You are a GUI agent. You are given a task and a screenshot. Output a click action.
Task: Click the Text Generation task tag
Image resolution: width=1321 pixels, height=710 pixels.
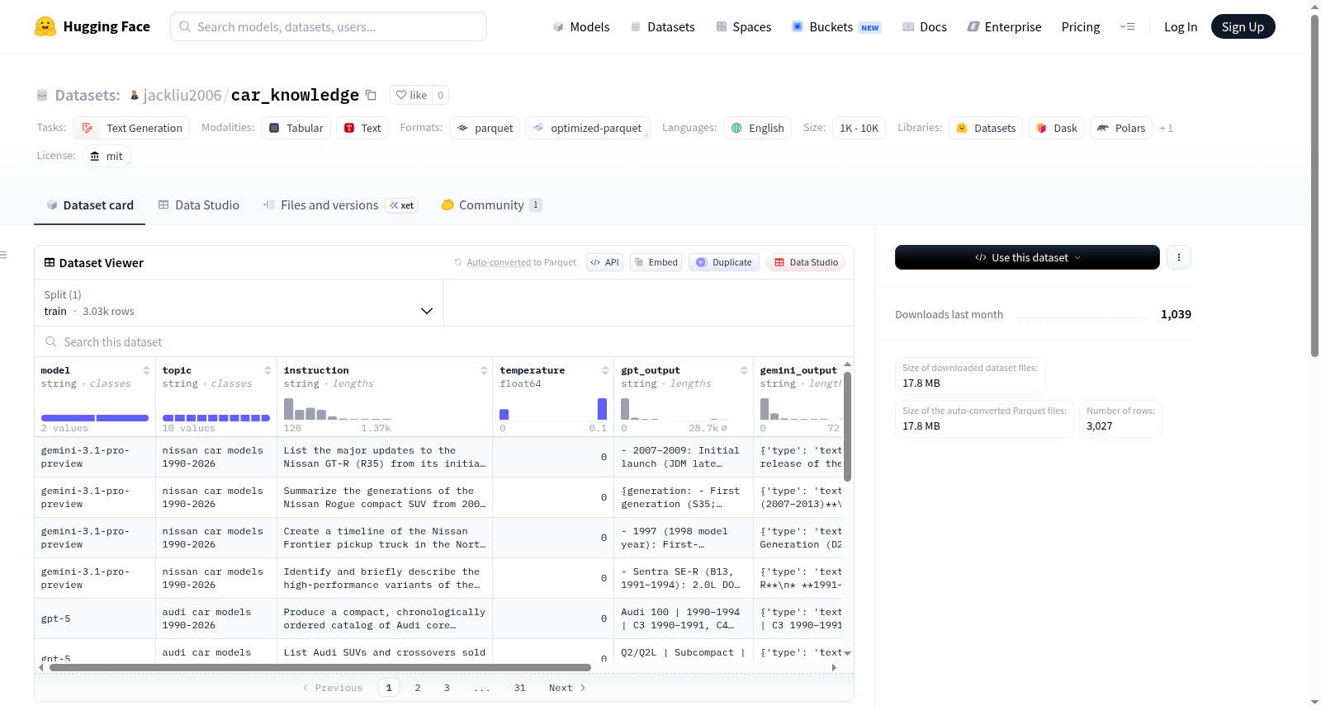[x=131, y=128]
